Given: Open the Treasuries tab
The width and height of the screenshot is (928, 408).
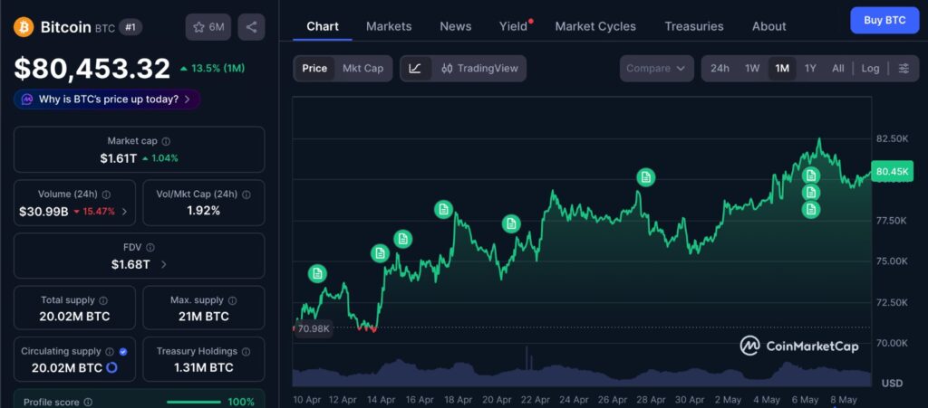Looking at the screenshot, I should (693, 26).
